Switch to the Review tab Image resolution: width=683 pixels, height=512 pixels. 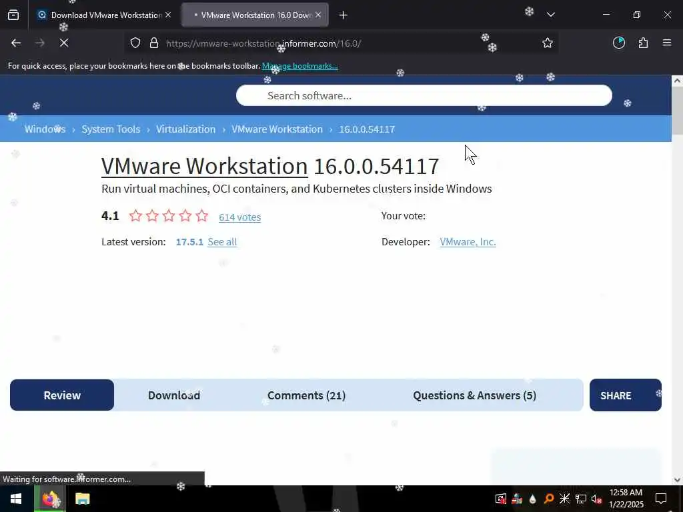[62, 395]
